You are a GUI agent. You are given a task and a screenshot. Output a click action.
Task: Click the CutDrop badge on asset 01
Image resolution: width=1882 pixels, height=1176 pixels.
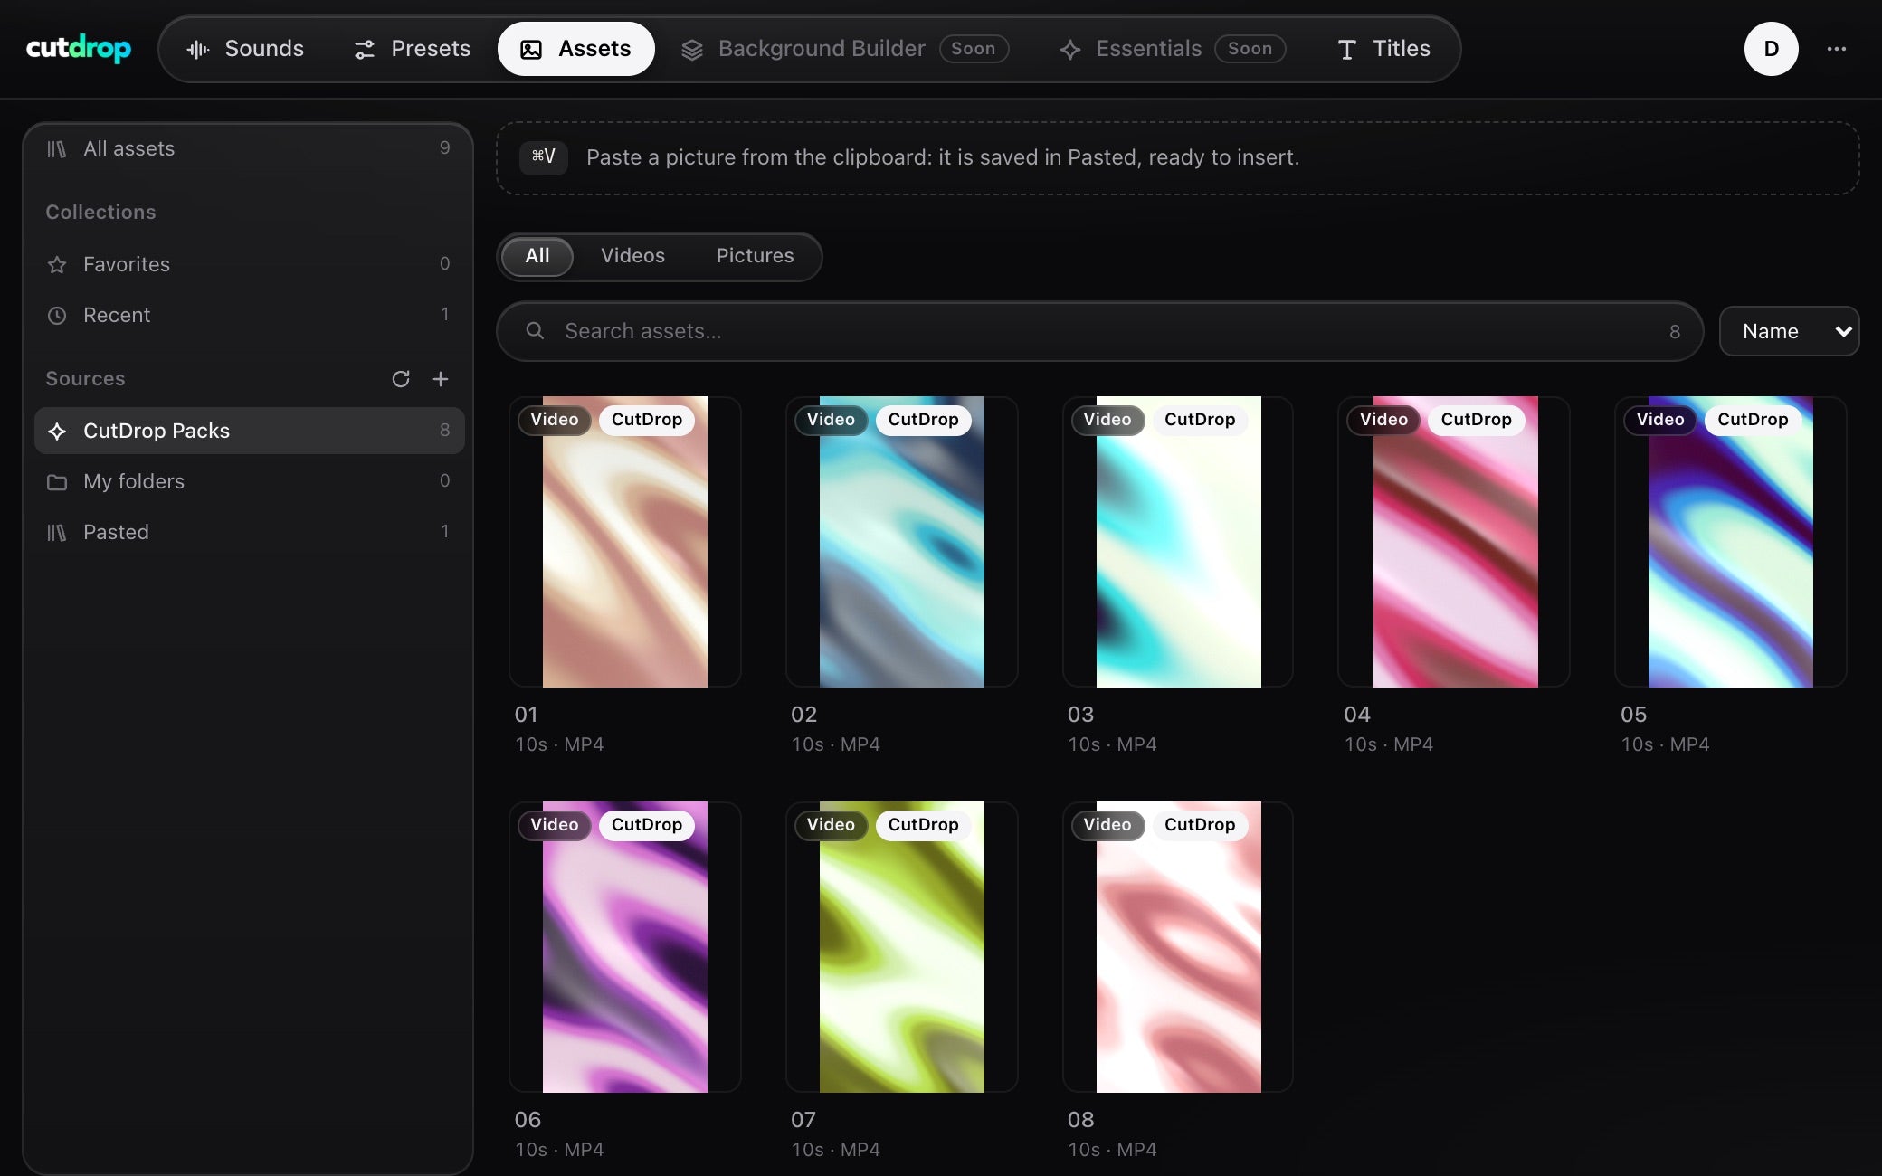[x=646, y=420]
